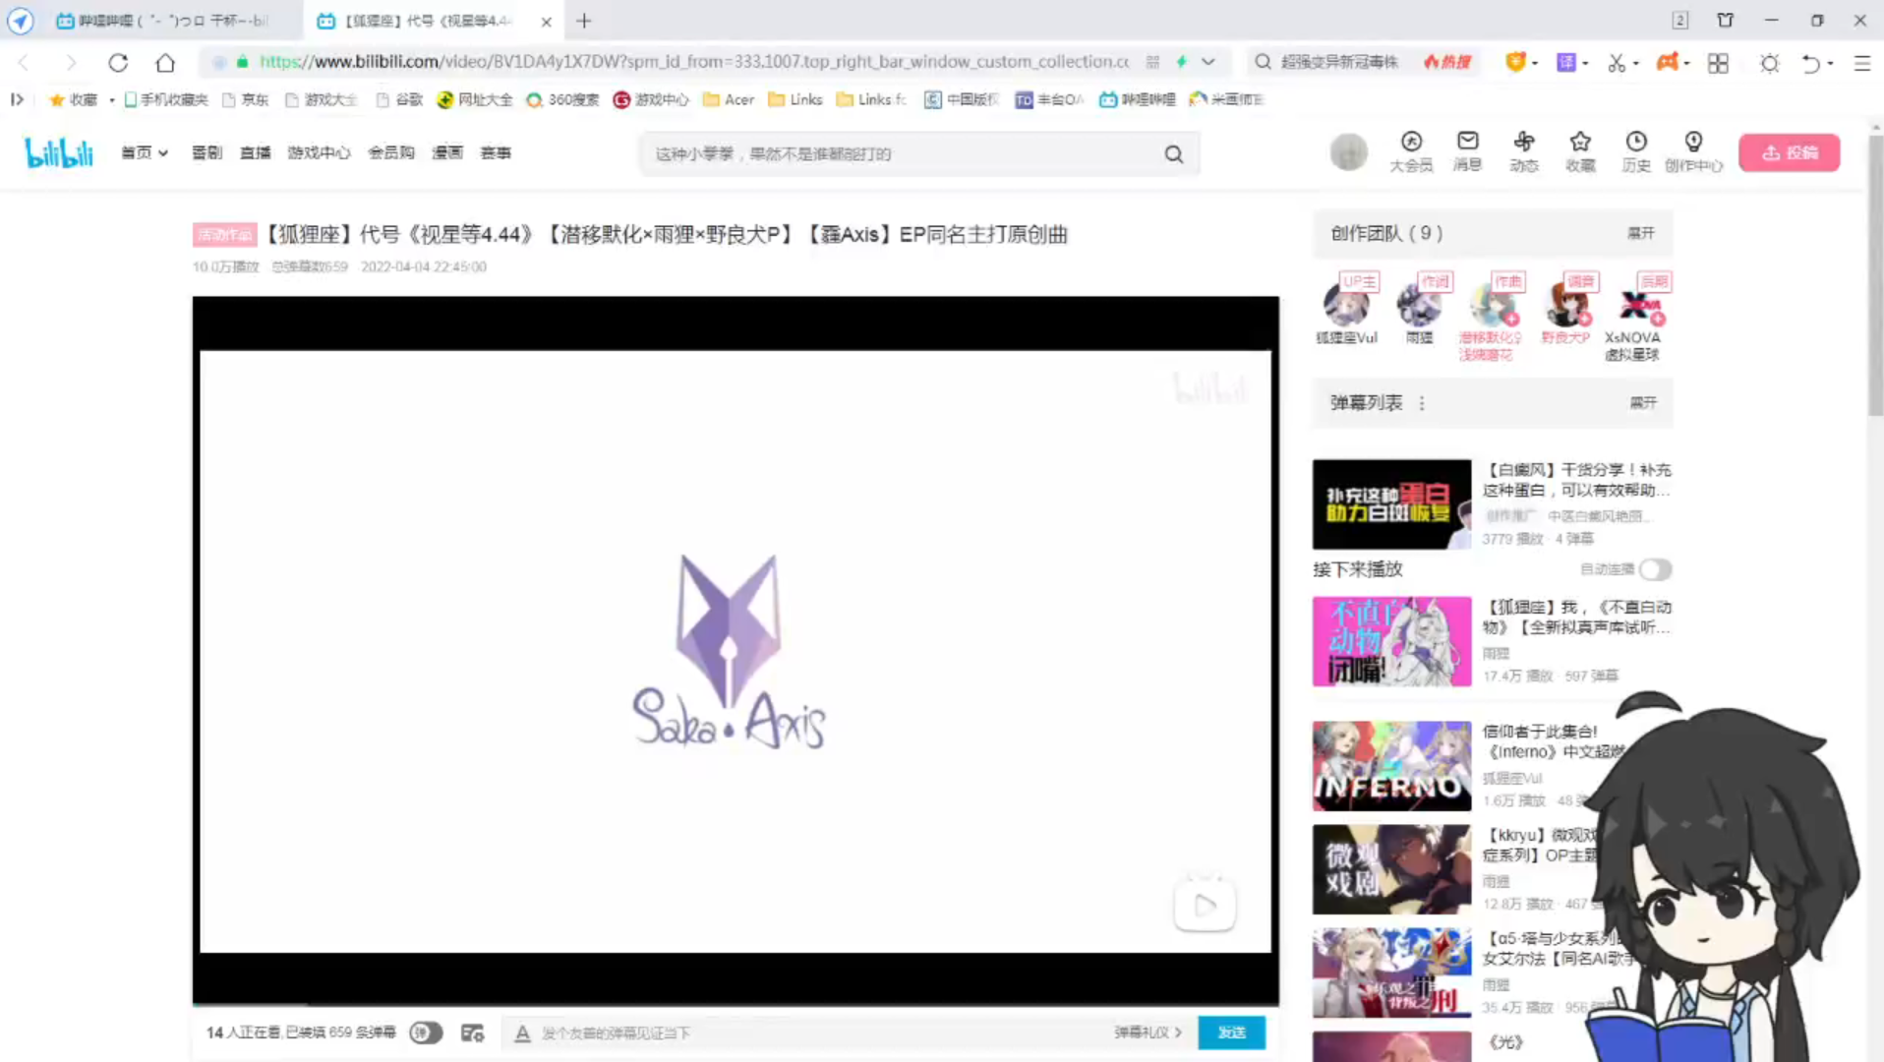
Task: Open danmaku font style A icon
Action: point(522,1033)
